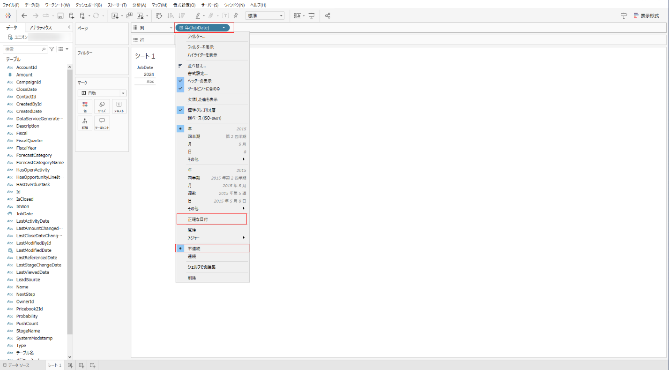Image resolution: width=669 pixels, height=370 pixels.
Task: Open the ダッシュボード menu in menu bar
Action: [89, 5]
